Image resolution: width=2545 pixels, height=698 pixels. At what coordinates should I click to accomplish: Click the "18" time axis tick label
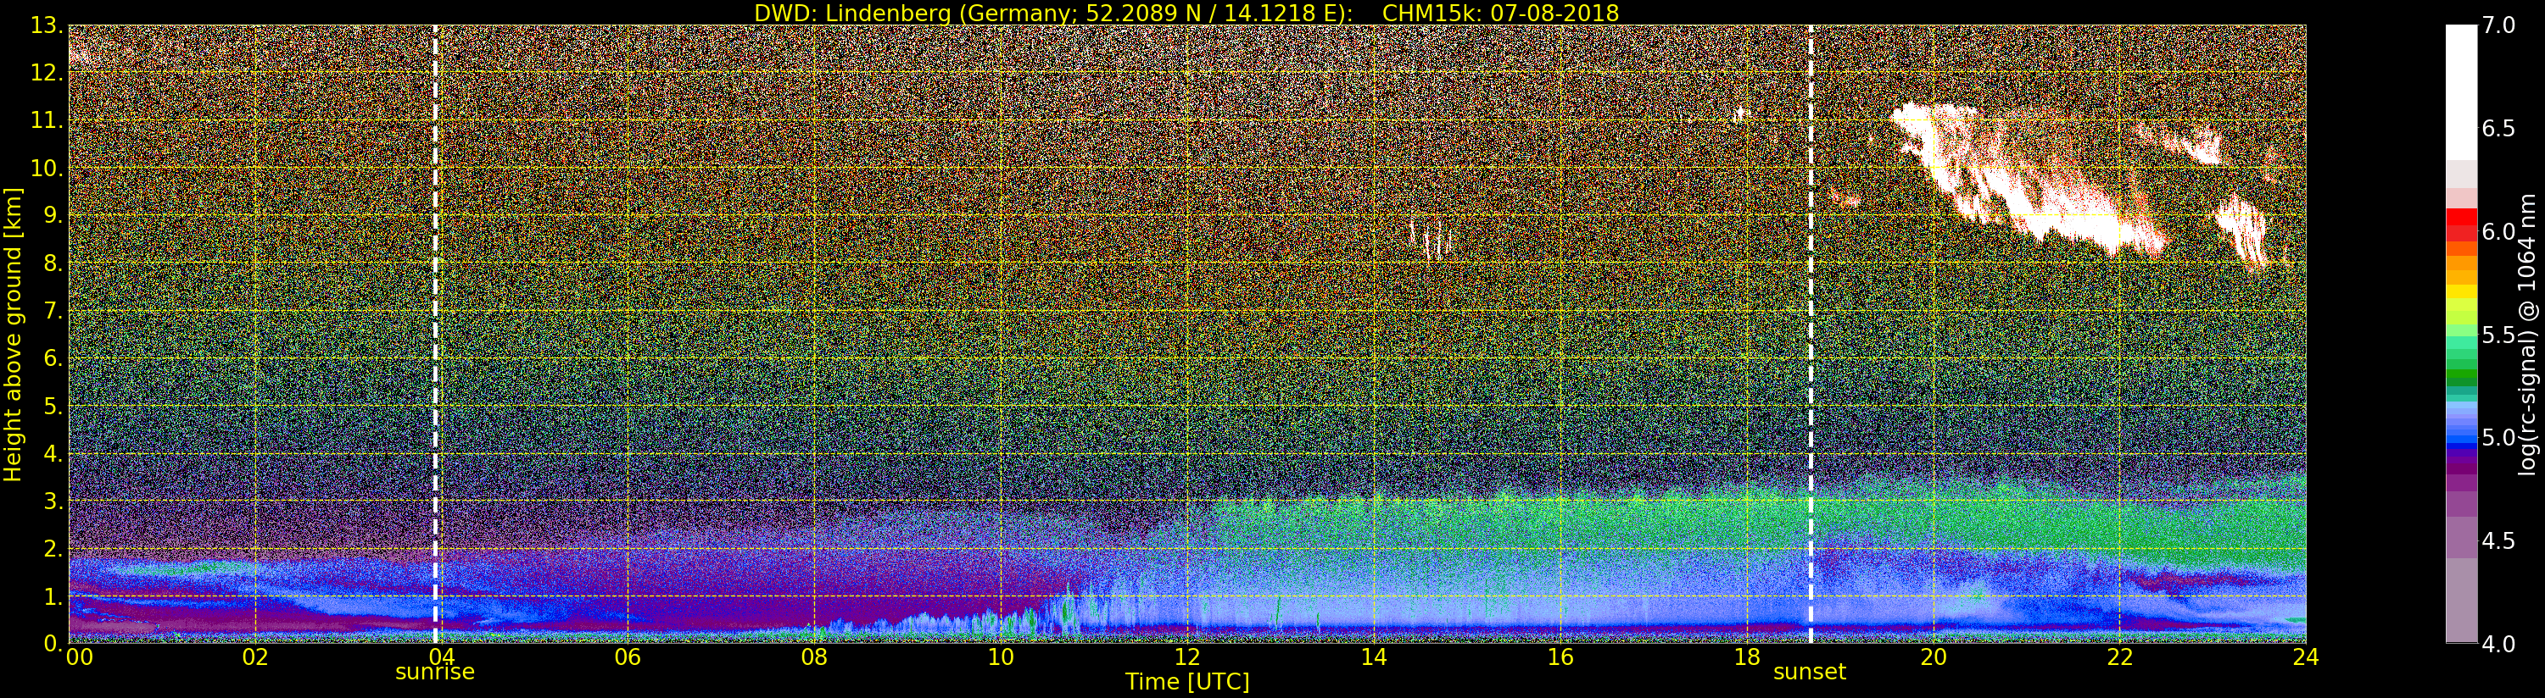coord(1747,657)
